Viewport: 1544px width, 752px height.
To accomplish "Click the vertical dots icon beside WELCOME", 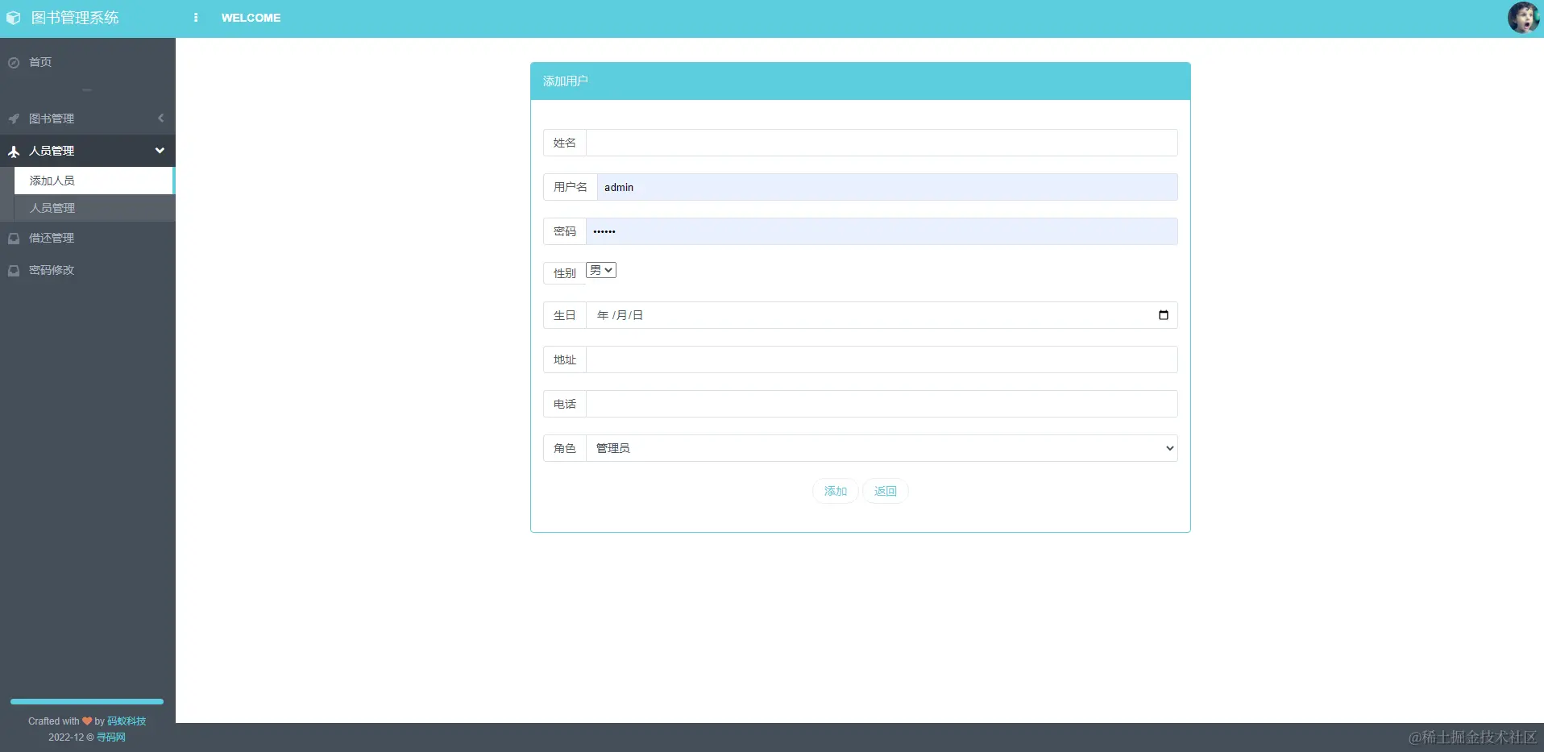I will [x=196, y=17].
